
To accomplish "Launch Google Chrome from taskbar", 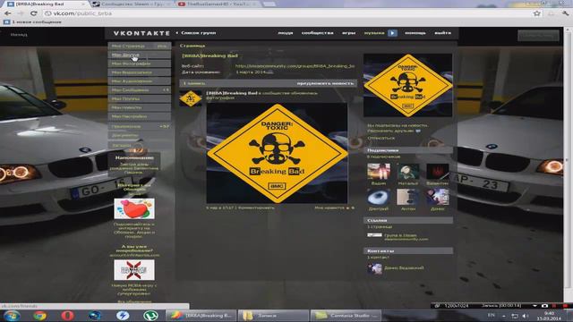I will coord(39,316).
